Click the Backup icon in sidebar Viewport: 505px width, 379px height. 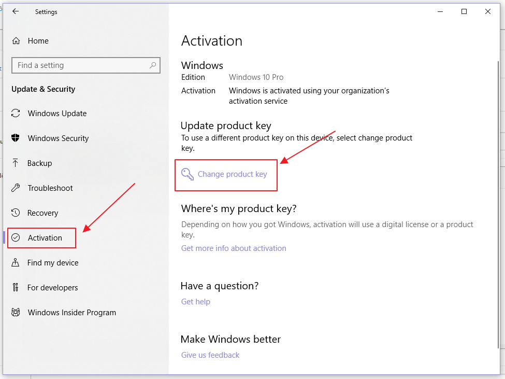[x=17, y=163]
